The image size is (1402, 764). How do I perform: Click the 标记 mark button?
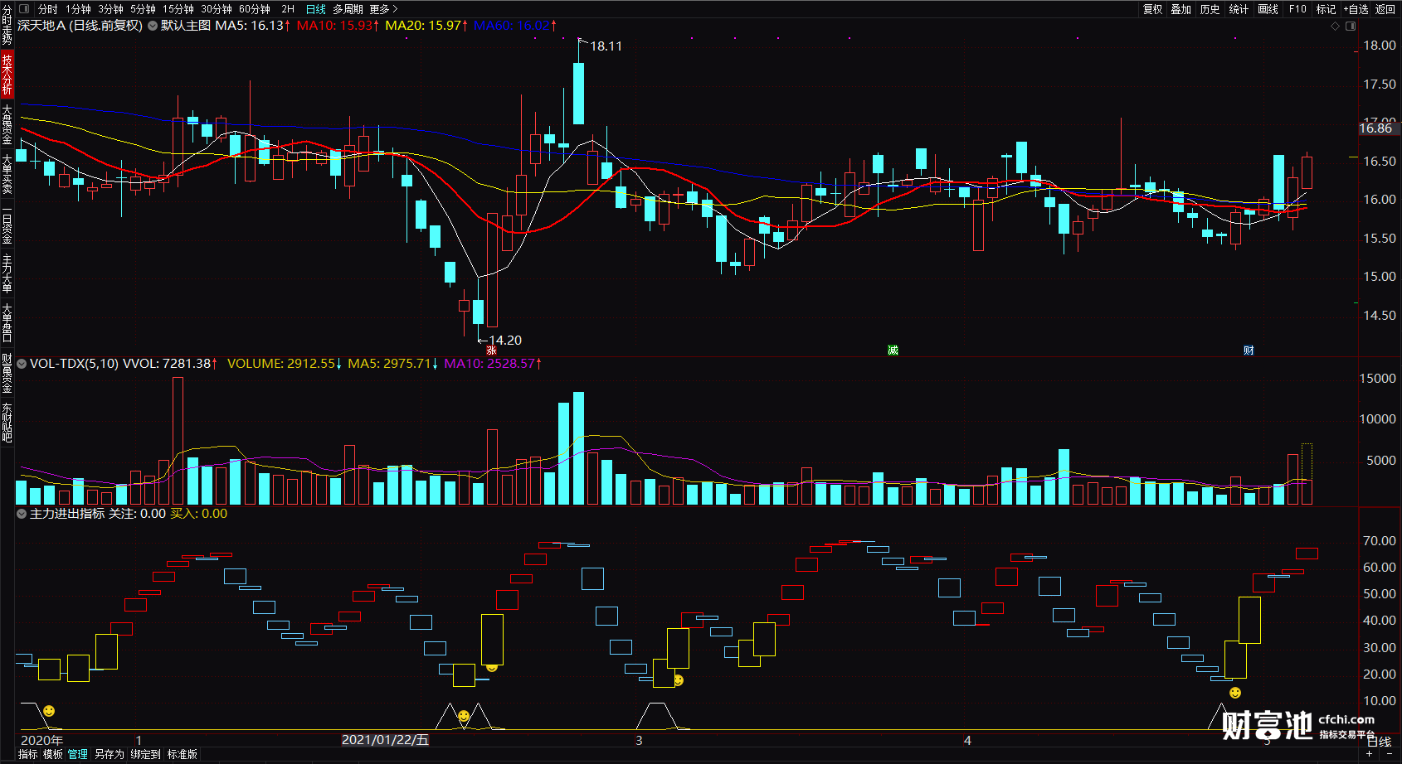coord(1326,9)
